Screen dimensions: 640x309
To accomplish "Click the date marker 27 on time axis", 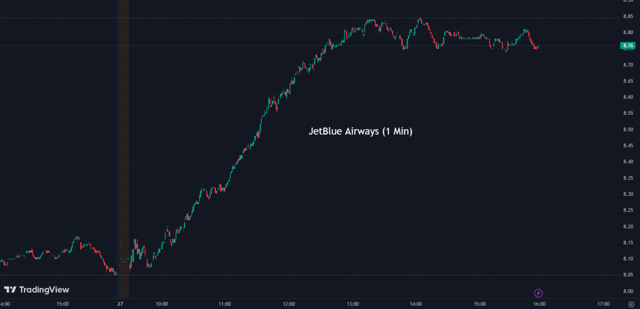I will pyautogui.click(x=120, y=304).
